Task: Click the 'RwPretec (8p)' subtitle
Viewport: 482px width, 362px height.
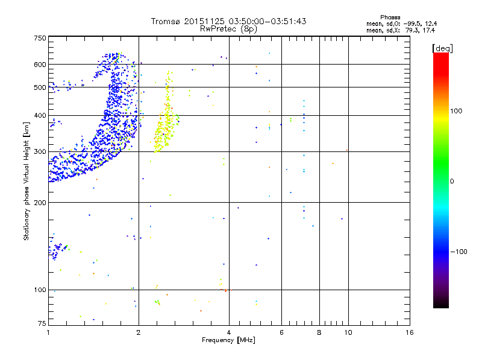Action: click(x=228, y=29)
